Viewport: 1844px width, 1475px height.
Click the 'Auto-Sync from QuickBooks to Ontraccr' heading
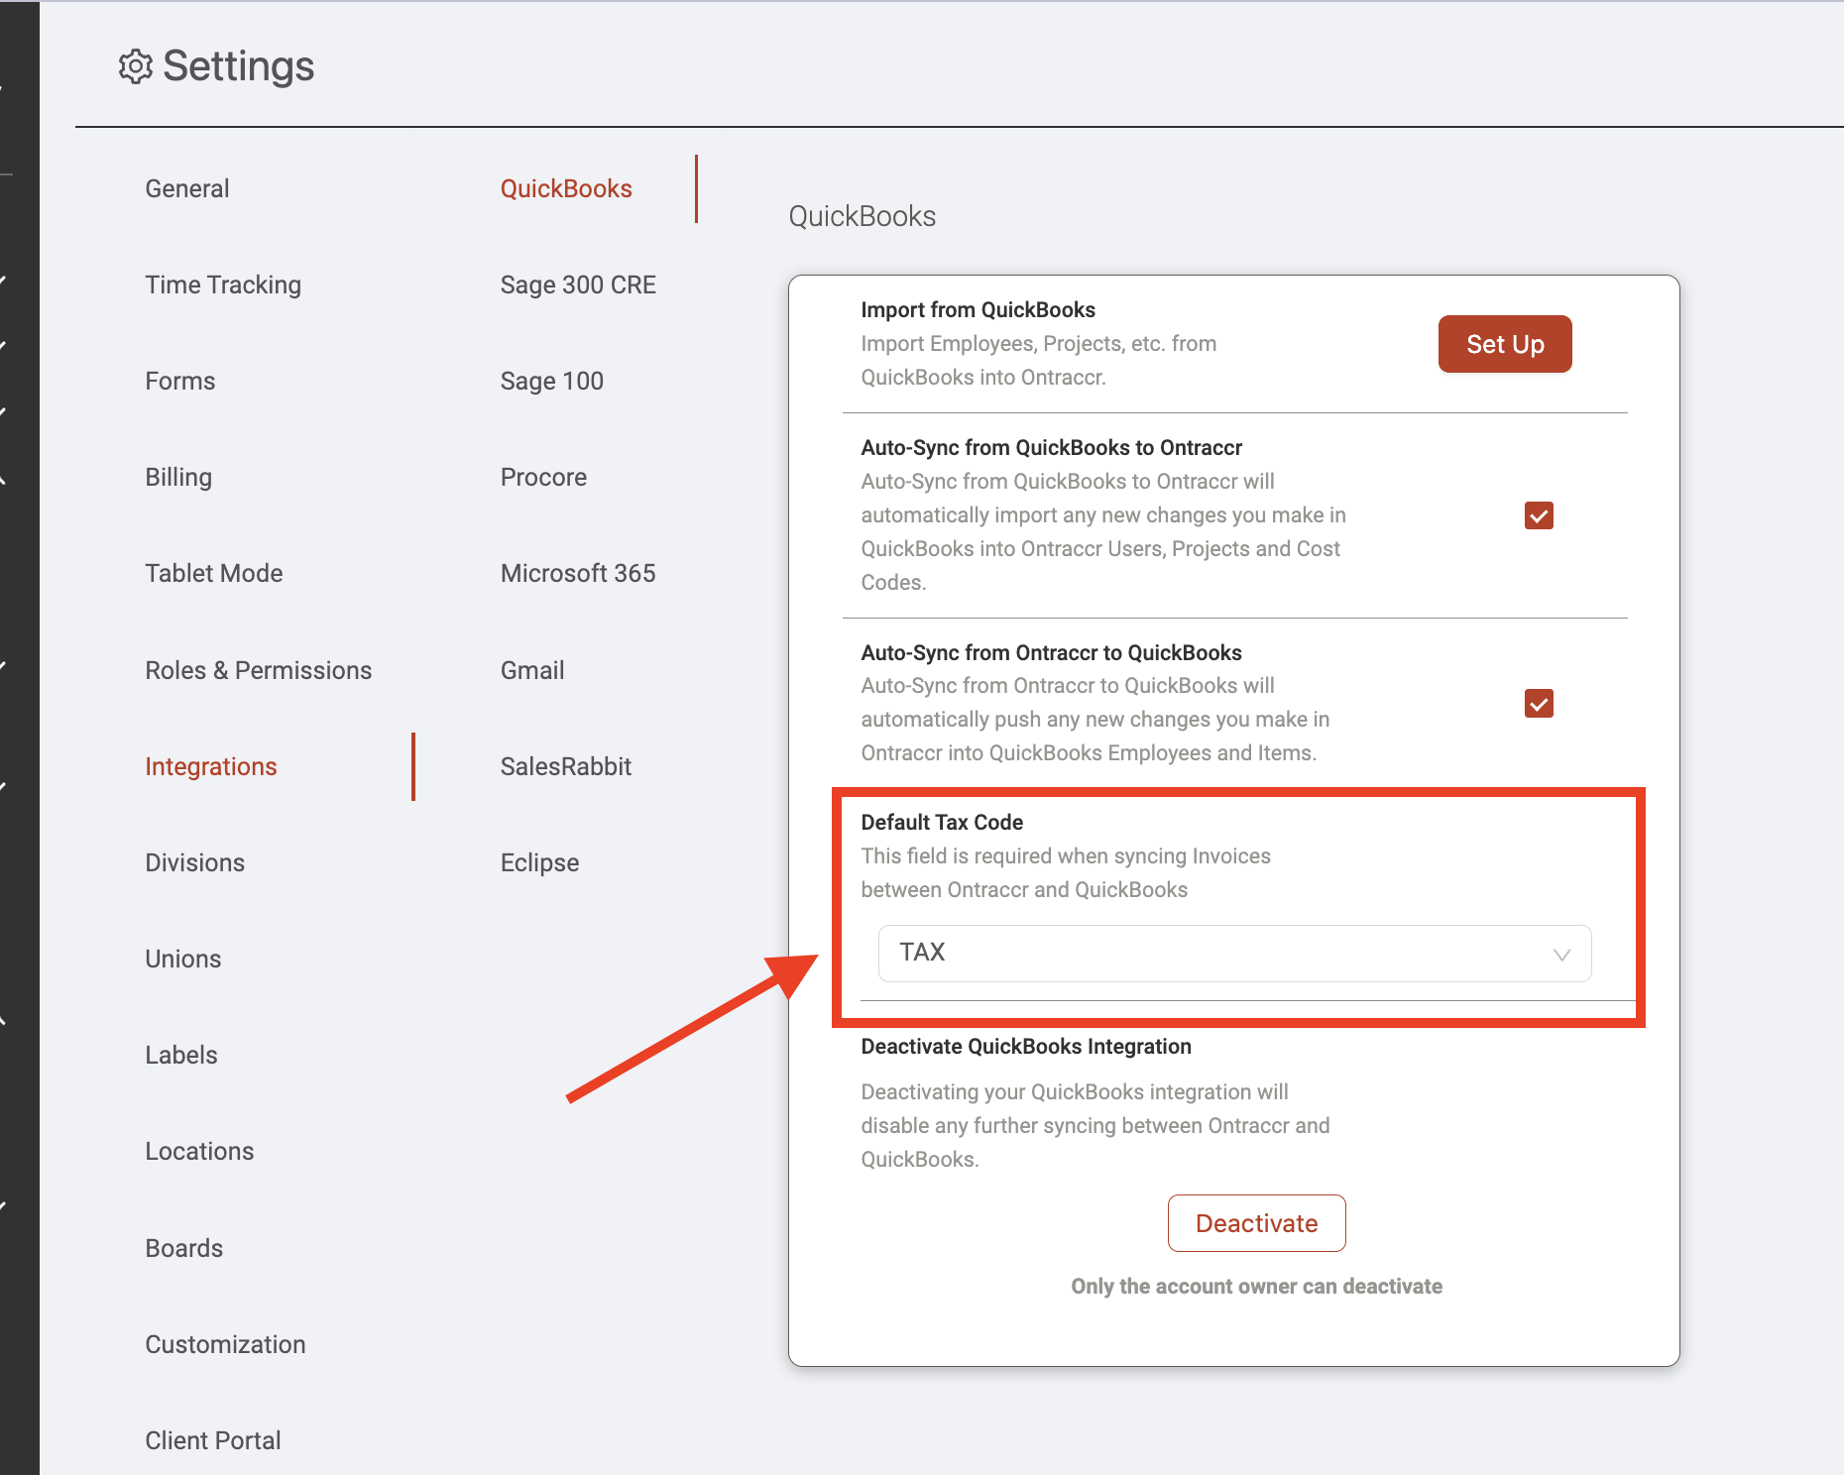click(1051, 447)
